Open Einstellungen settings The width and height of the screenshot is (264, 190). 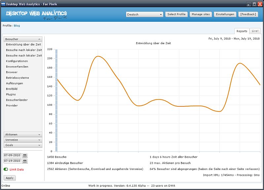pyautogui.click(x=225, y=14)
